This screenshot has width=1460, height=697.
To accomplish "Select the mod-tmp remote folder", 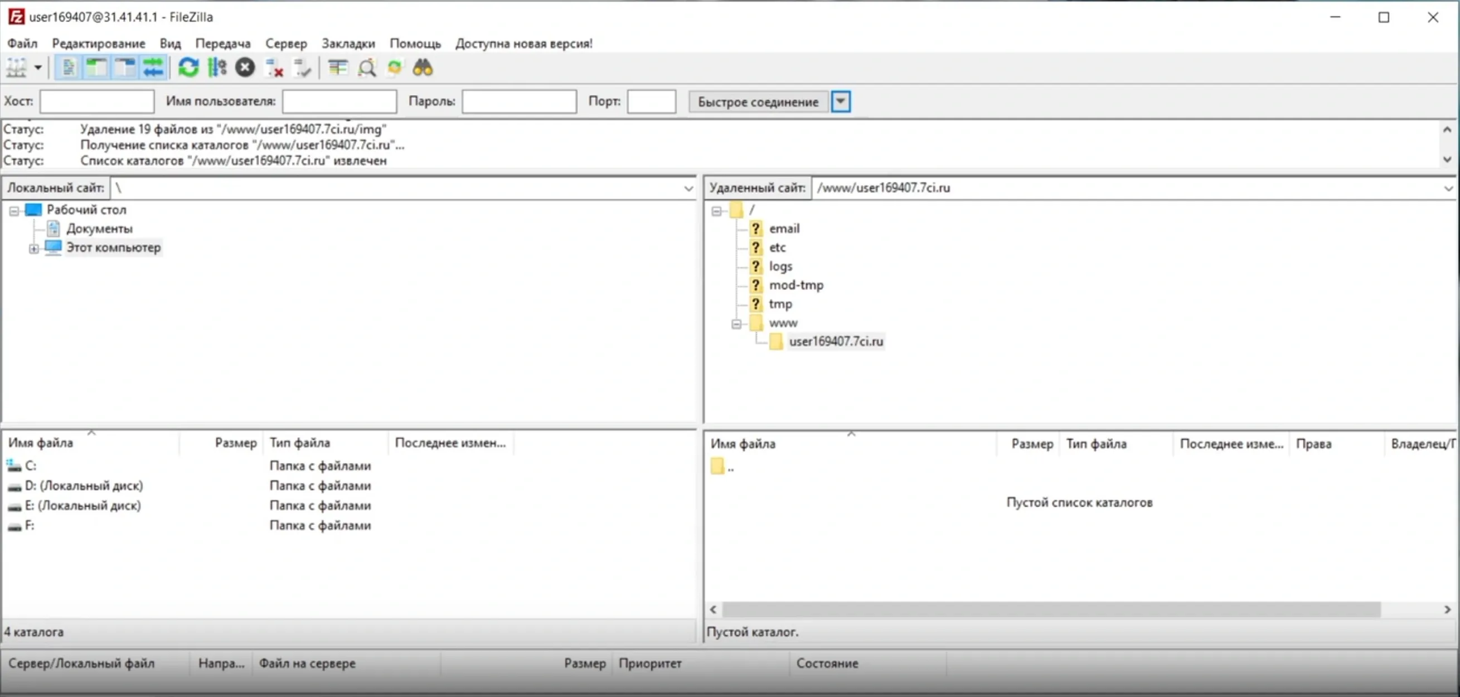I will click(x=796, y=285).
